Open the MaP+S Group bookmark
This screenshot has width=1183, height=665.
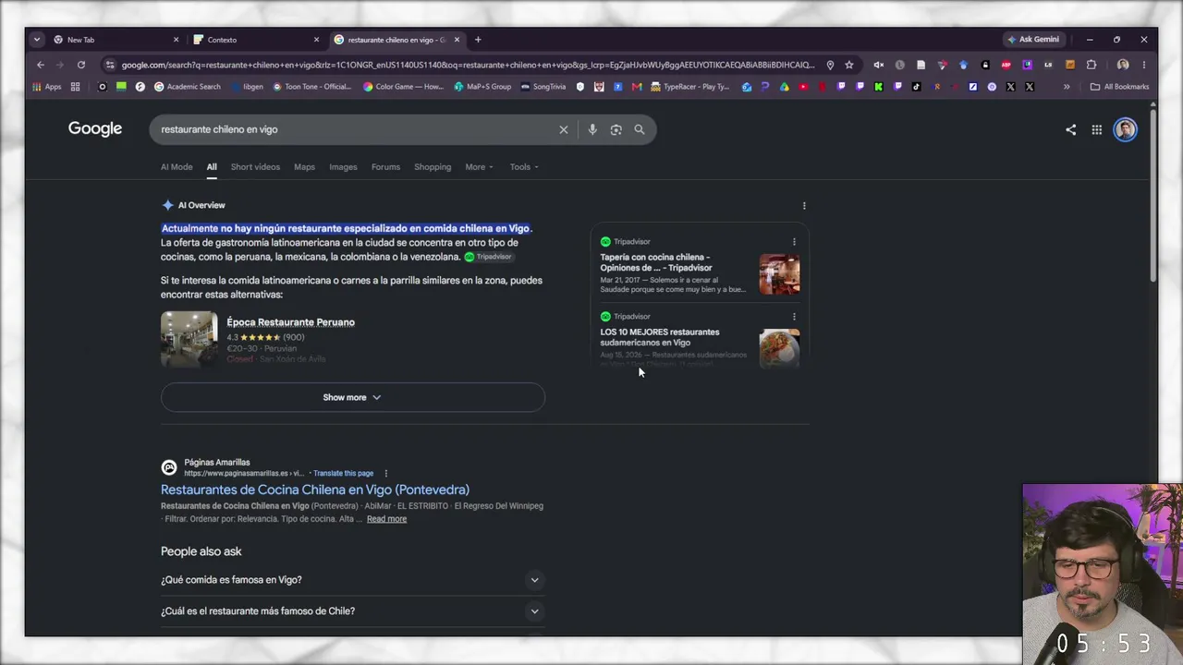482,87
